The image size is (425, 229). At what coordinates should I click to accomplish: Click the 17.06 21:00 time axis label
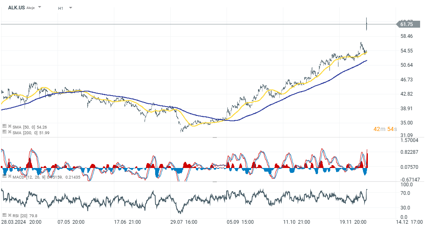(127, 222)
